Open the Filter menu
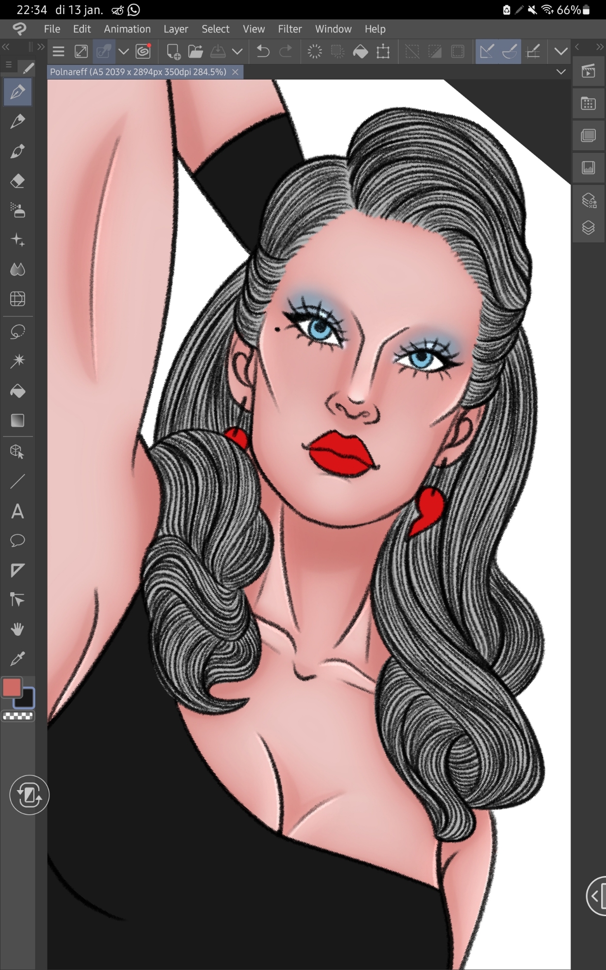Viewport: 606px width, 970px height. (289, 29)
